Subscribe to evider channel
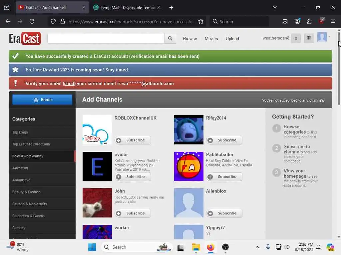341x255 pixels. (133, 177)
